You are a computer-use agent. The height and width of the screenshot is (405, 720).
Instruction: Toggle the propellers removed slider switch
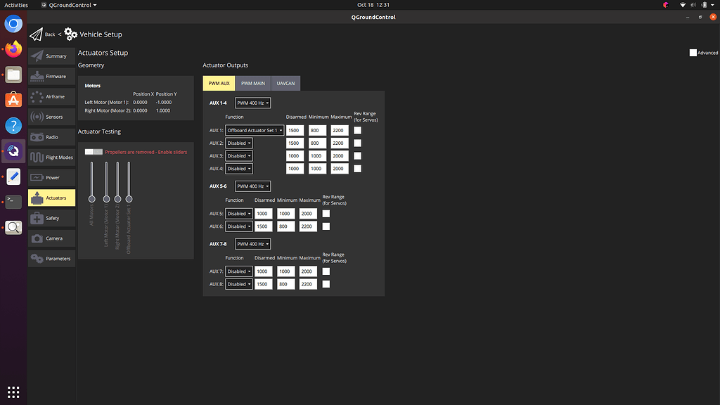click(94, 152)
